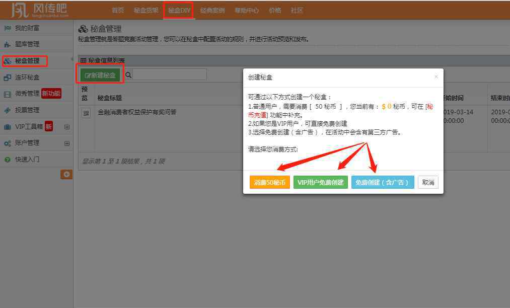Viewport: 510px width, 308px height.
Task: Open the 社区 navigation item
Action: pyautogui.click(x=297, y=11)
